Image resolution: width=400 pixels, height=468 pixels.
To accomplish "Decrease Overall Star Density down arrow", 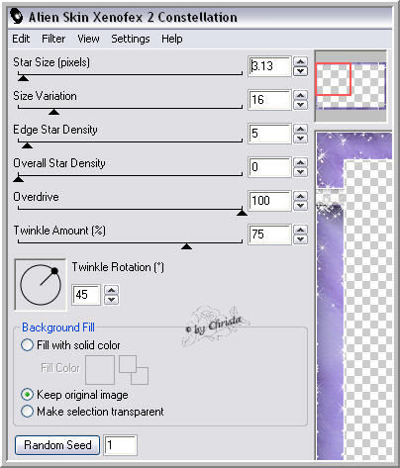I will pyautogui.click(x=300, y=172).
